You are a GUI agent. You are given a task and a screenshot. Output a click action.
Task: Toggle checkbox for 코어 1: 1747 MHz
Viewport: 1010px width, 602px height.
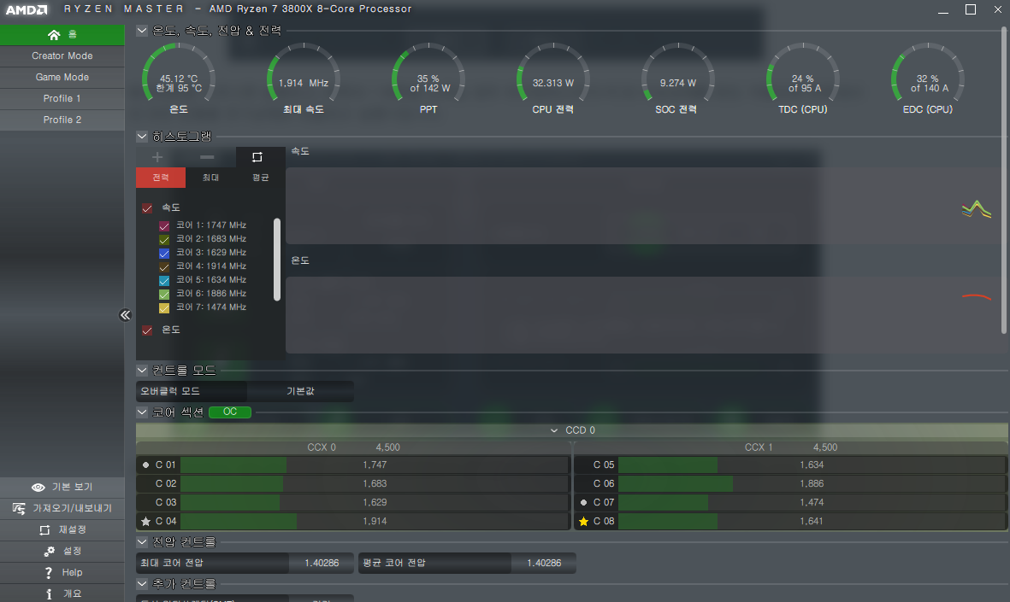tap(164, 225)
